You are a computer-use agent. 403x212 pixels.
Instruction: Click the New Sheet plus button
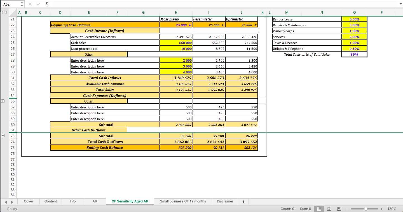(x=243, y=201)
